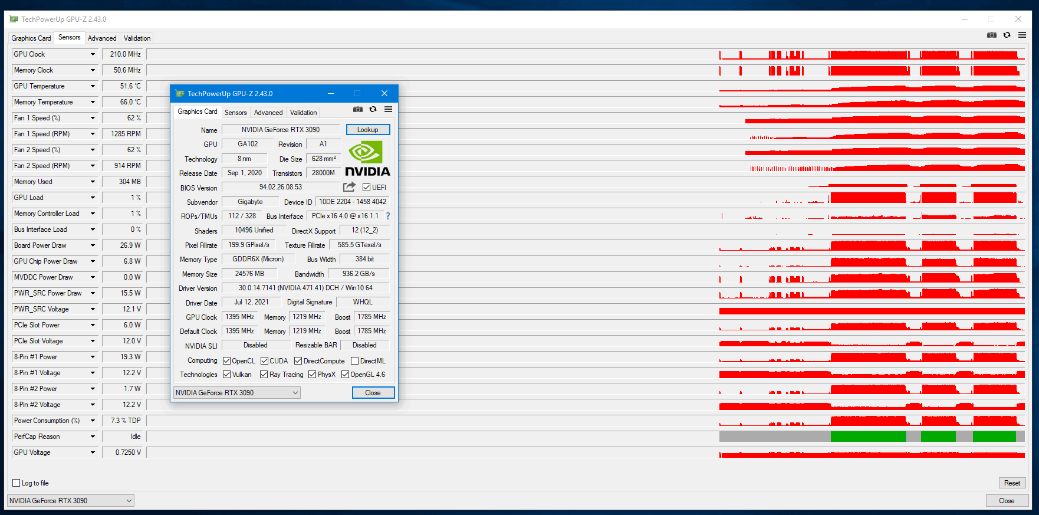Click refresh icon in Sensors window toolbar

click(1007, 35)
